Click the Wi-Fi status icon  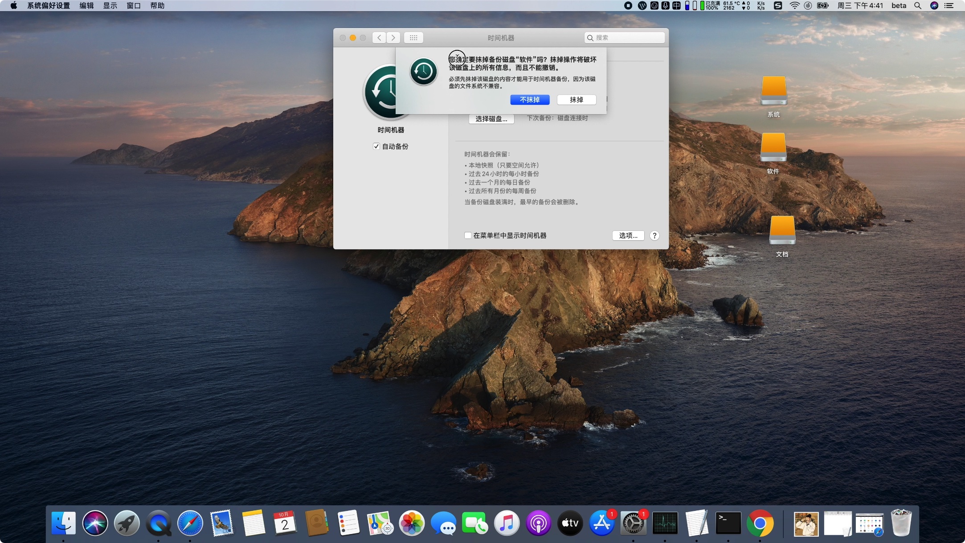pyautogui.click(x=794, y=5)
